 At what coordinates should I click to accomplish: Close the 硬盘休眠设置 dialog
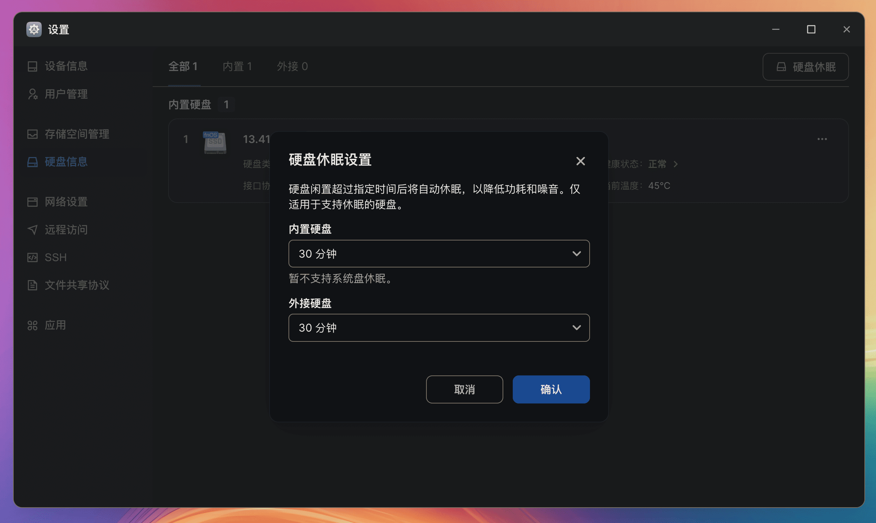pyautogui.click(x=580, y=161)
